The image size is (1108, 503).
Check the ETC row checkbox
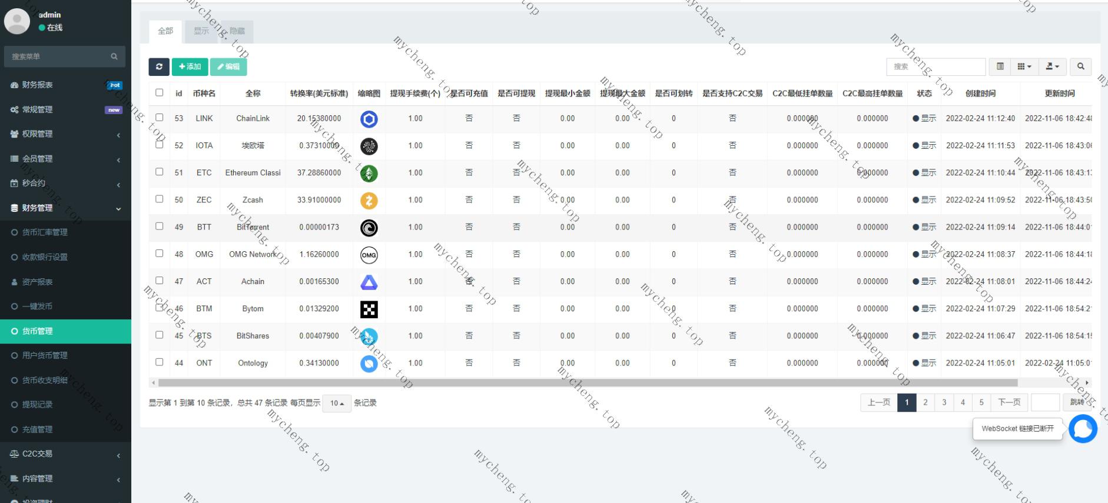tap(159, 172)
